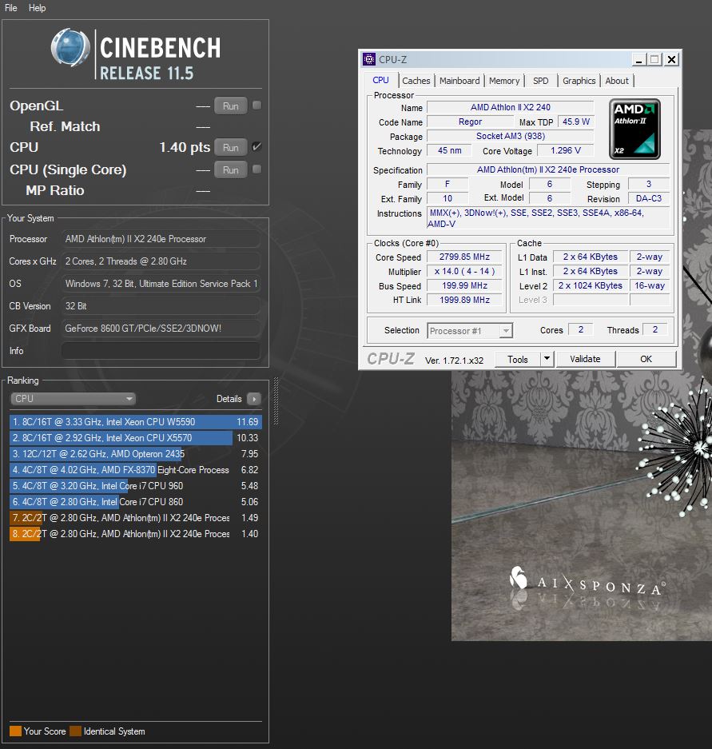Open the Ranking CPU dropdown
Viewport: 712px width, 749px height.
point(73,398)
